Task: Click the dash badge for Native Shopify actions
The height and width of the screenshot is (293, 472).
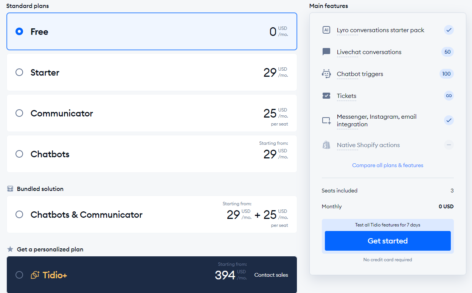Action: click(449, 145)
